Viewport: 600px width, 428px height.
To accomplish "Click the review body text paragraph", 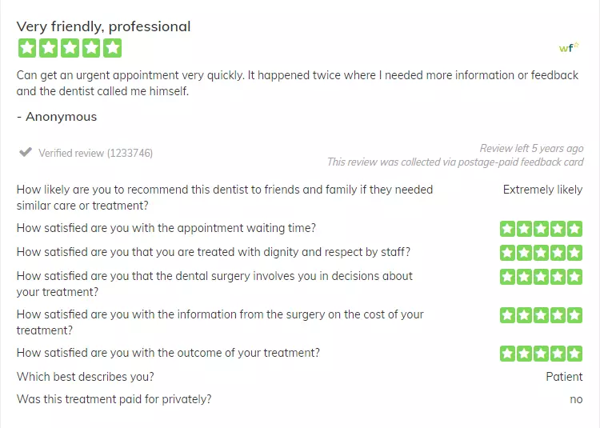I will (x=298, y=83).
